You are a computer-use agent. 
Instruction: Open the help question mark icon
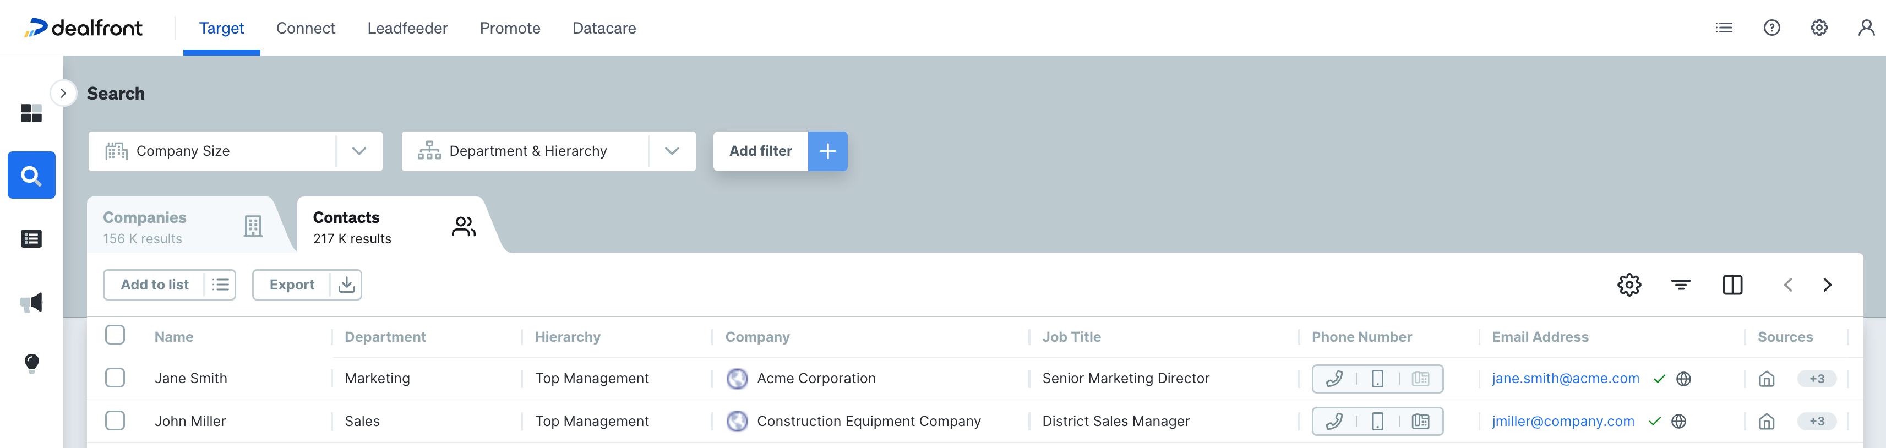coord(1772,28)
